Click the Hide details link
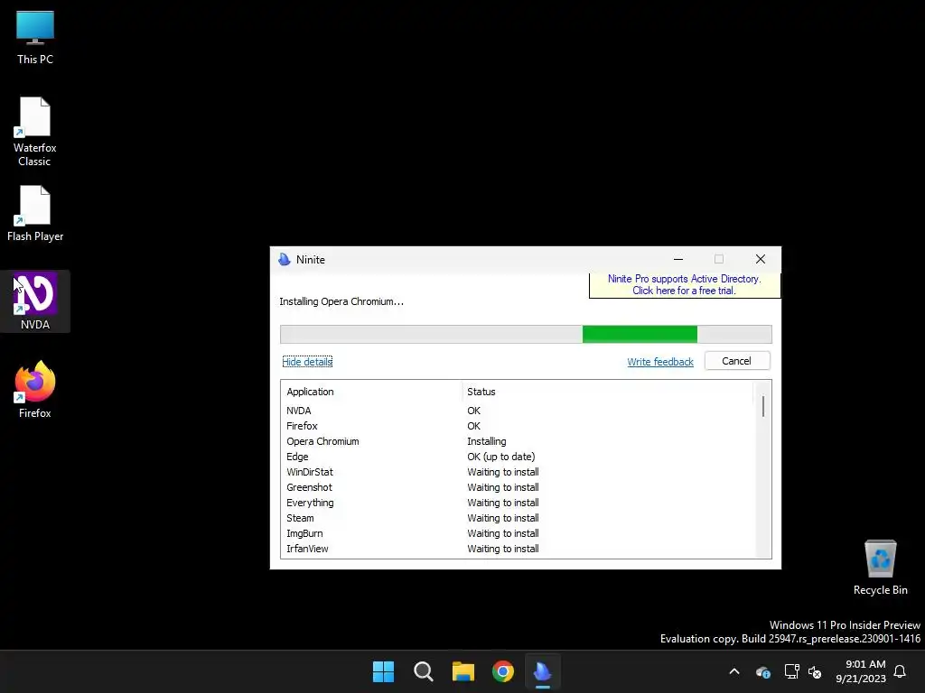This screenshot has width=925, height=693. pyautogui.click(x=307, y=361)
